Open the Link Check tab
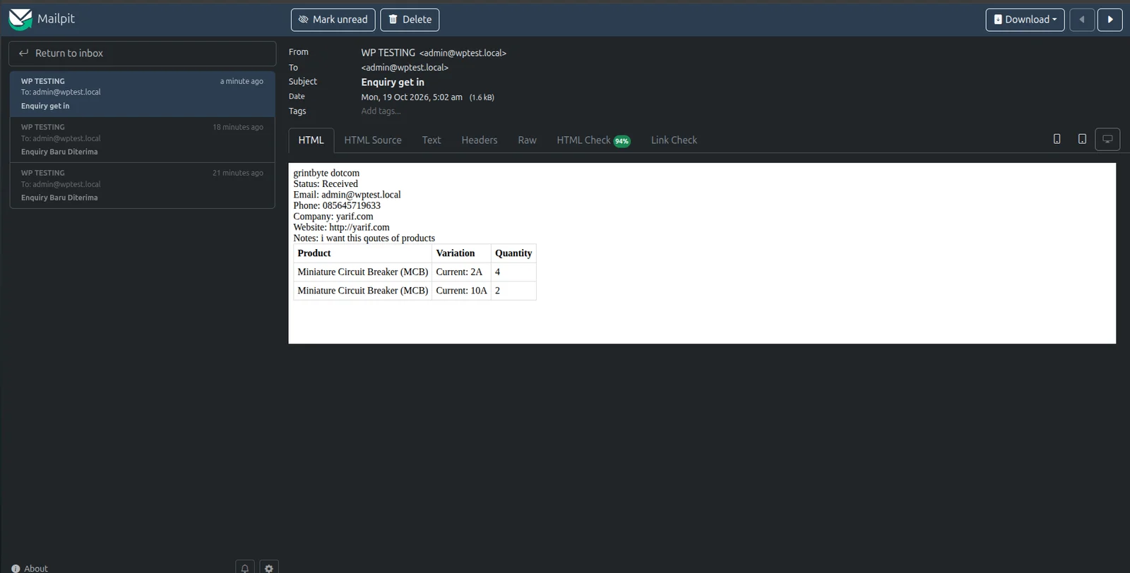The image size is (1130, 573). point(674,140)
